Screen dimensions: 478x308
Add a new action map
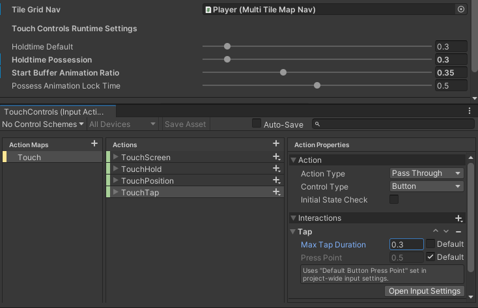tap(94, 144)
